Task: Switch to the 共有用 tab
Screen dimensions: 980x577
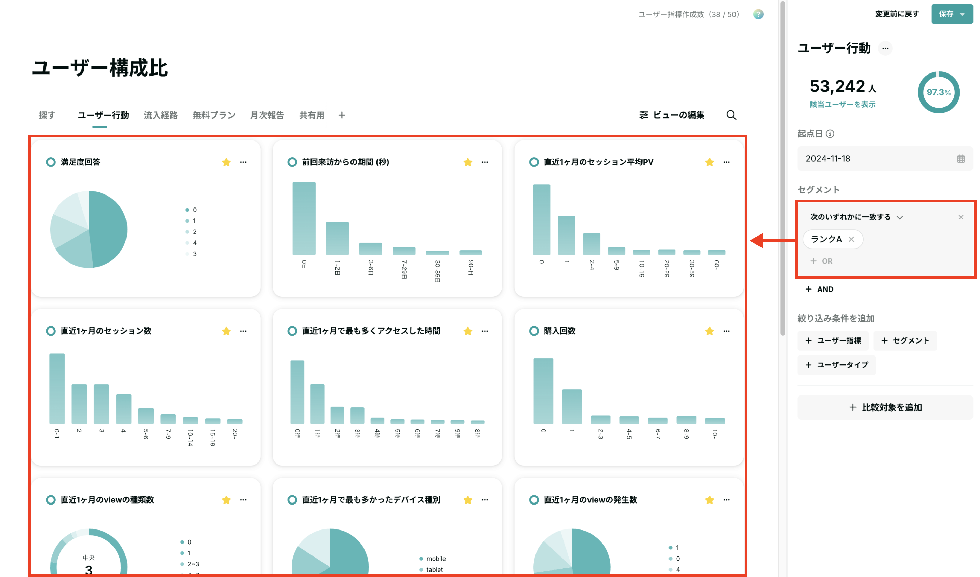Action: tap(312, 115)
